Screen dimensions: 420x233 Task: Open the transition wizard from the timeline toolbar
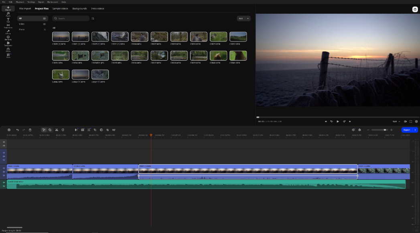(x=114, y=130)
